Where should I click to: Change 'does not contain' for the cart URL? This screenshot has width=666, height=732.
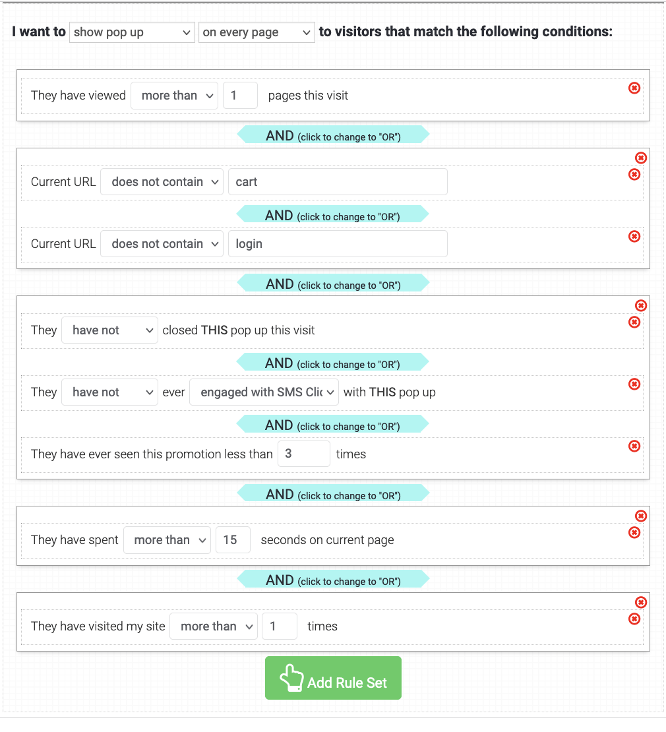point(162,181)
